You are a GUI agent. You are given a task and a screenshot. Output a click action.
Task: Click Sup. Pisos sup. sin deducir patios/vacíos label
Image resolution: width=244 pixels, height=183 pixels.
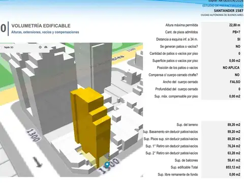pos(171,139)
